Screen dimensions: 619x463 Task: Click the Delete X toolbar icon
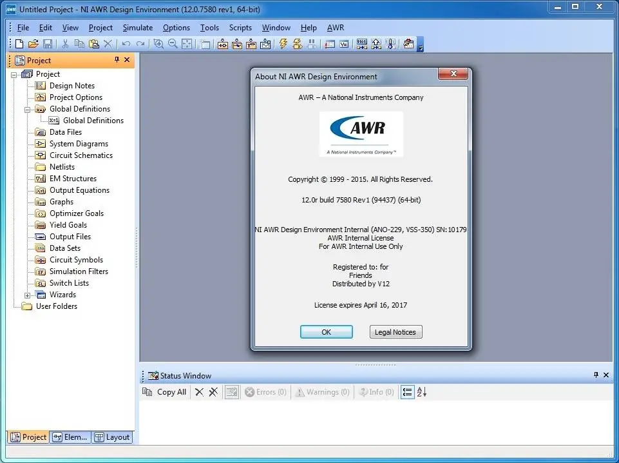(108, 44)
